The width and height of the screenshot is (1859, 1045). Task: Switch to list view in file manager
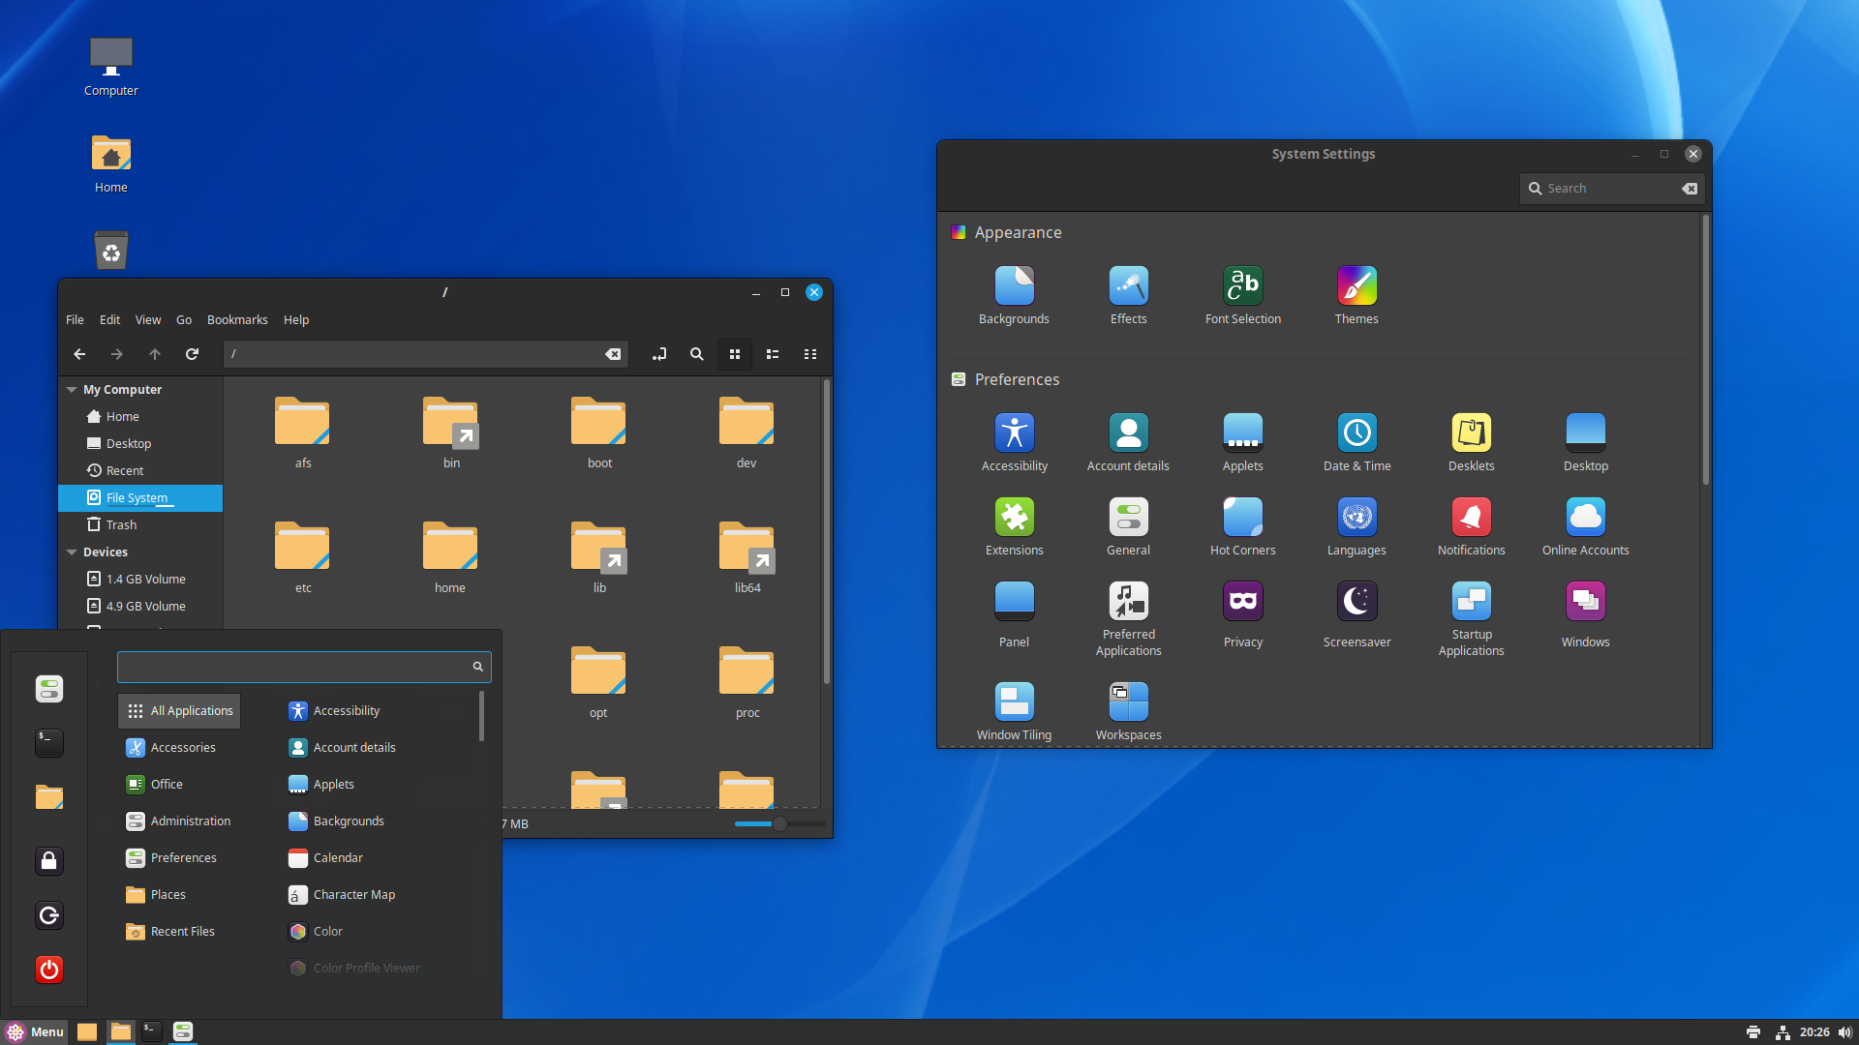point(773,354)
